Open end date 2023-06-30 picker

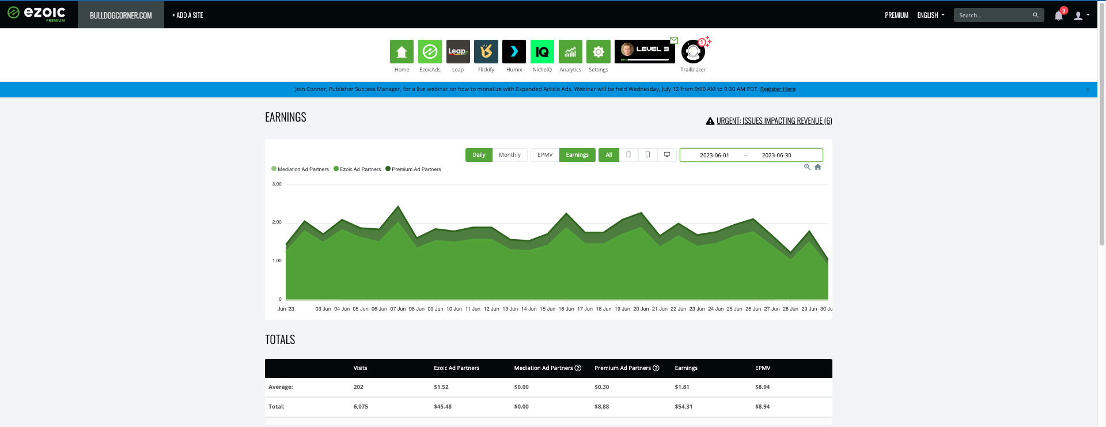[x=777, y=156]
